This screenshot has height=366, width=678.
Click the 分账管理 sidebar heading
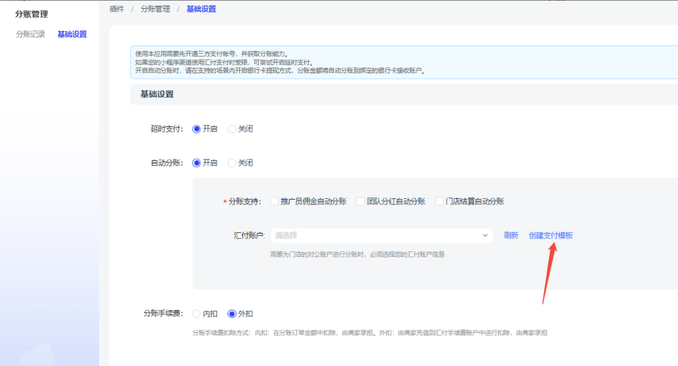pyautogui.click(x=31, y=14)
